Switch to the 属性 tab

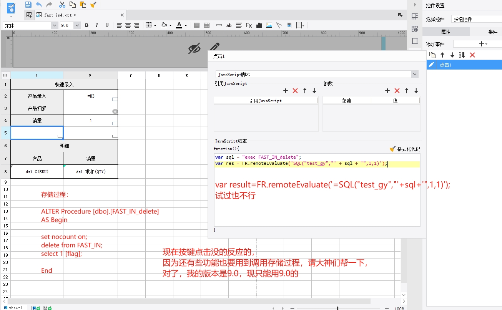446,32
